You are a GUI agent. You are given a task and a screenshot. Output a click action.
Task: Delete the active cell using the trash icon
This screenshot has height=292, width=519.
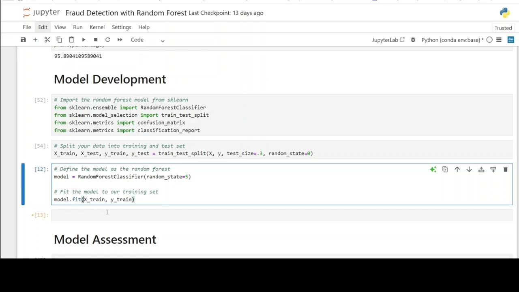505,170
